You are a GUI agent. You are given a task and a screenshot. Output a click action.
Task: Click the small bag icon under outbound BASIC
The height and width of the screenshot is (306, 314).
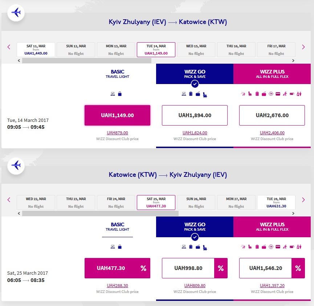(x=120, y=94)
